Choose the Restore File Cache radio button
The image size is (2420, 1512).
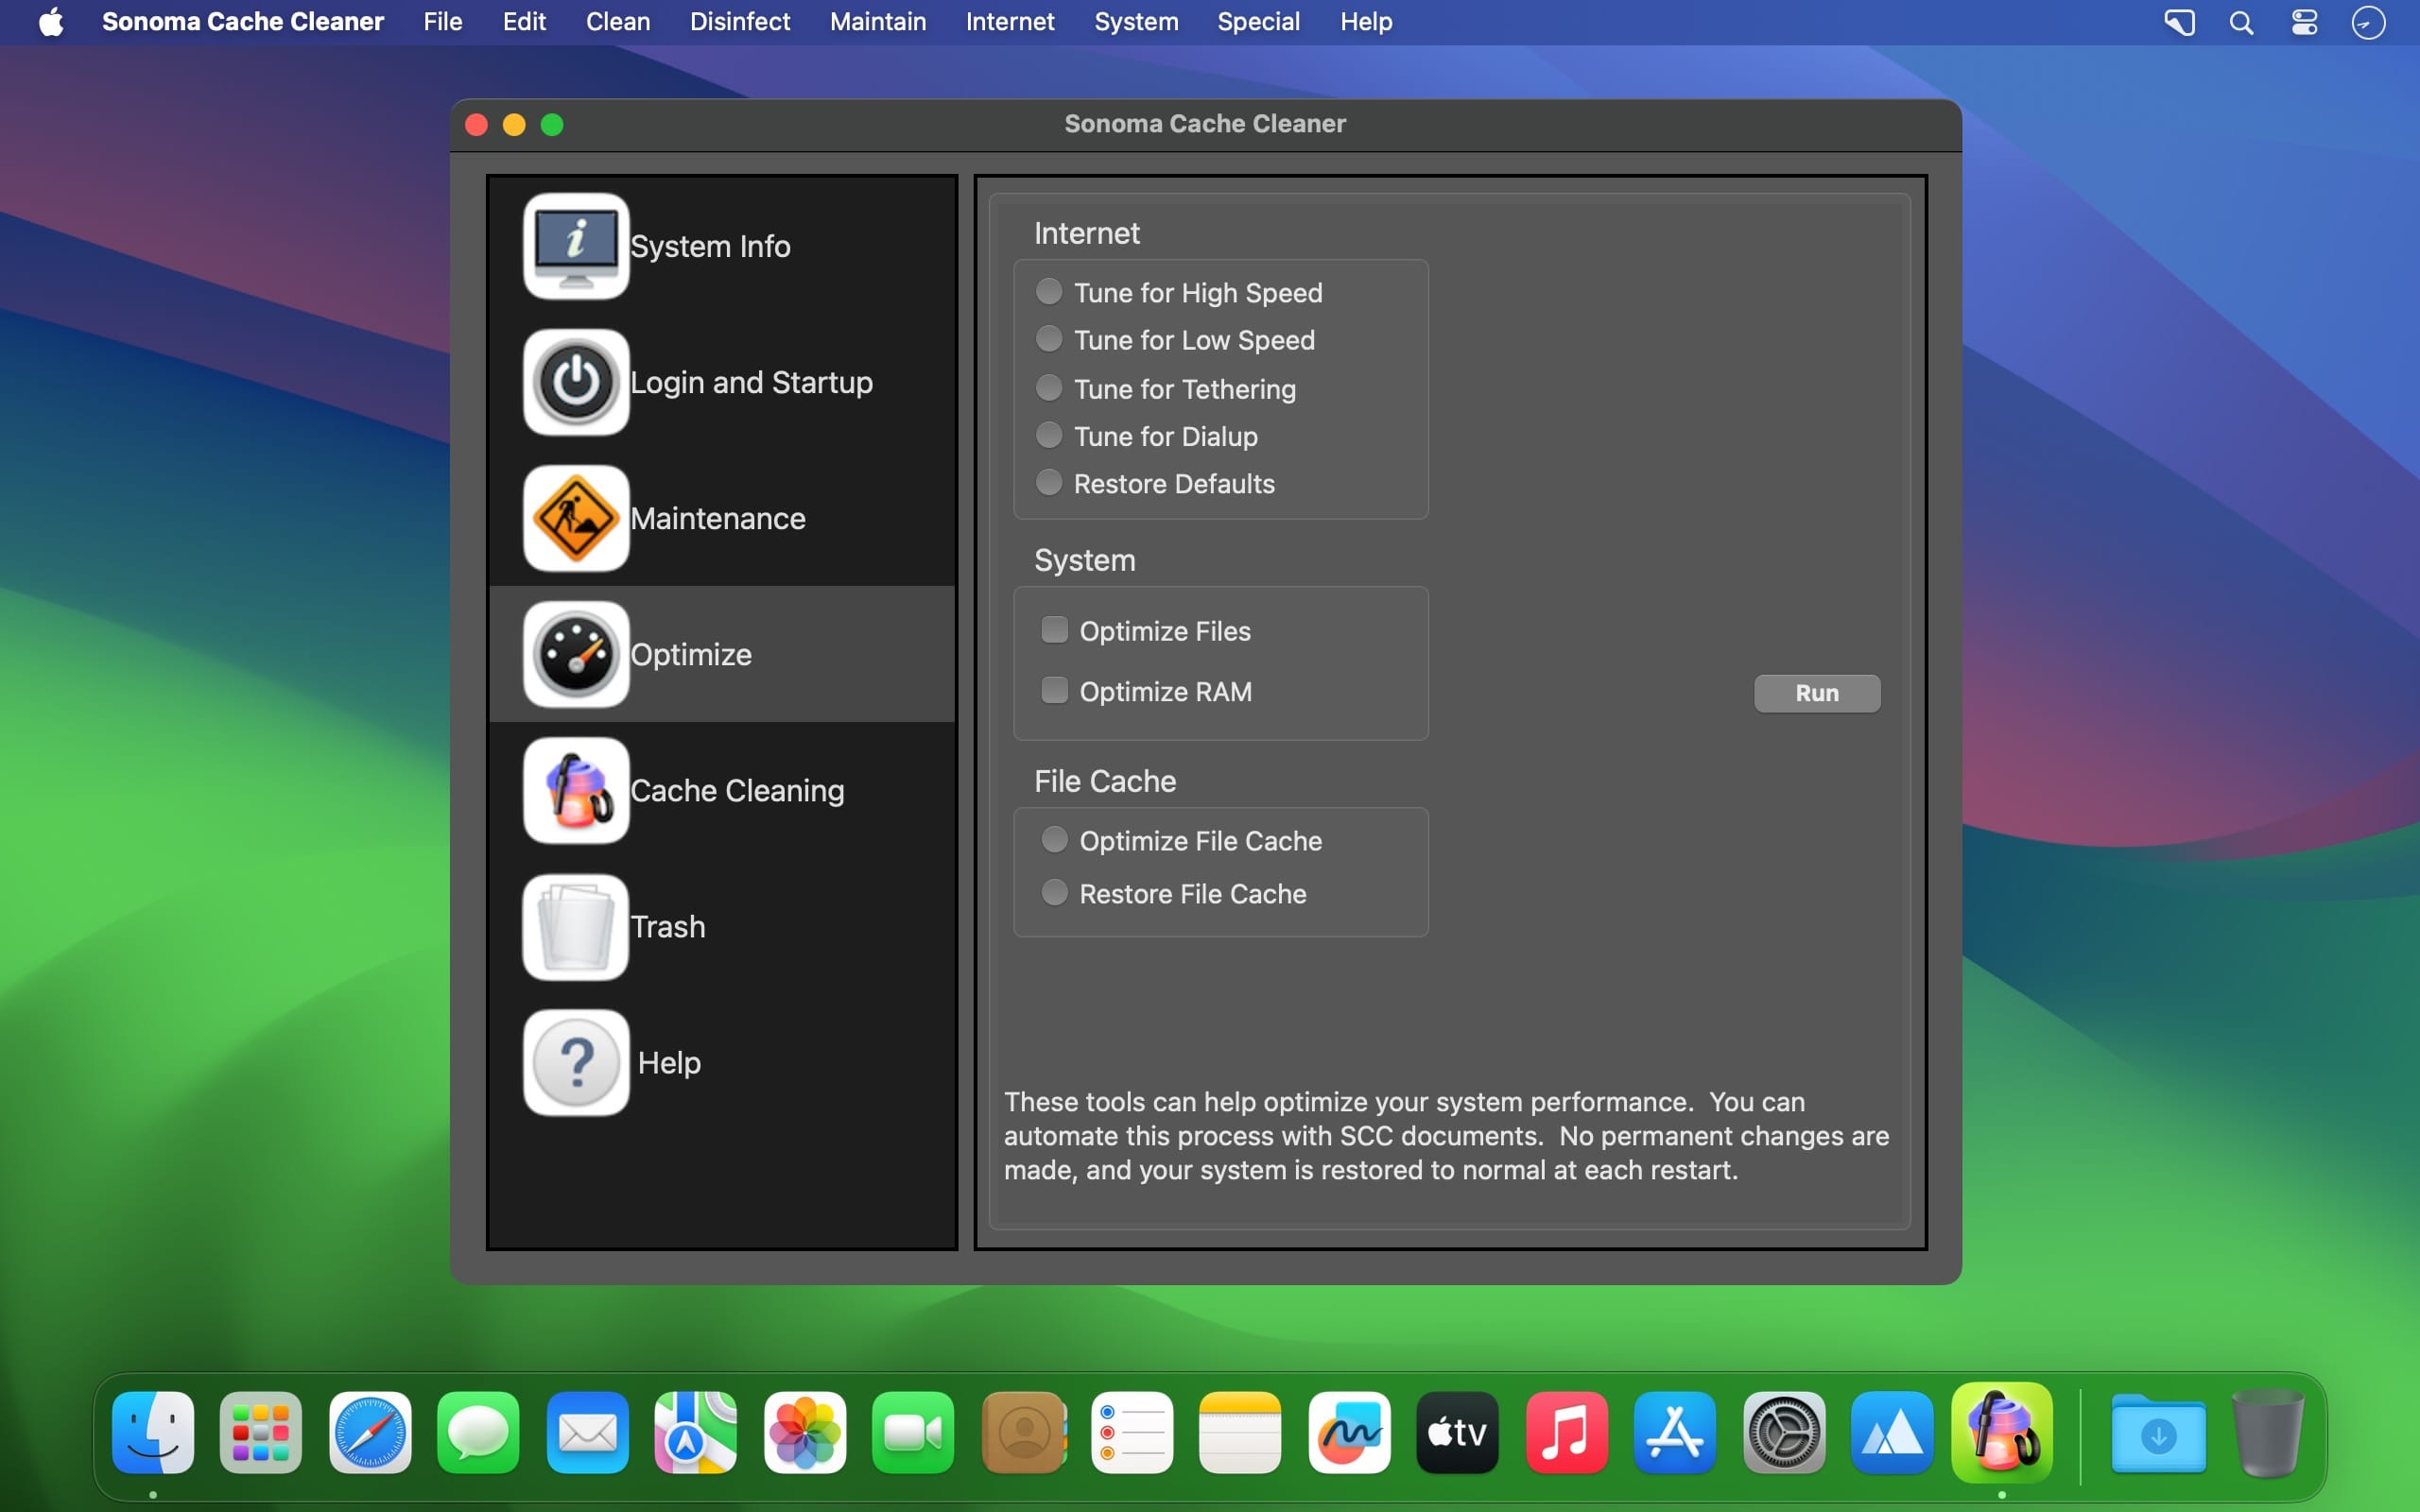click(1054, 892)
